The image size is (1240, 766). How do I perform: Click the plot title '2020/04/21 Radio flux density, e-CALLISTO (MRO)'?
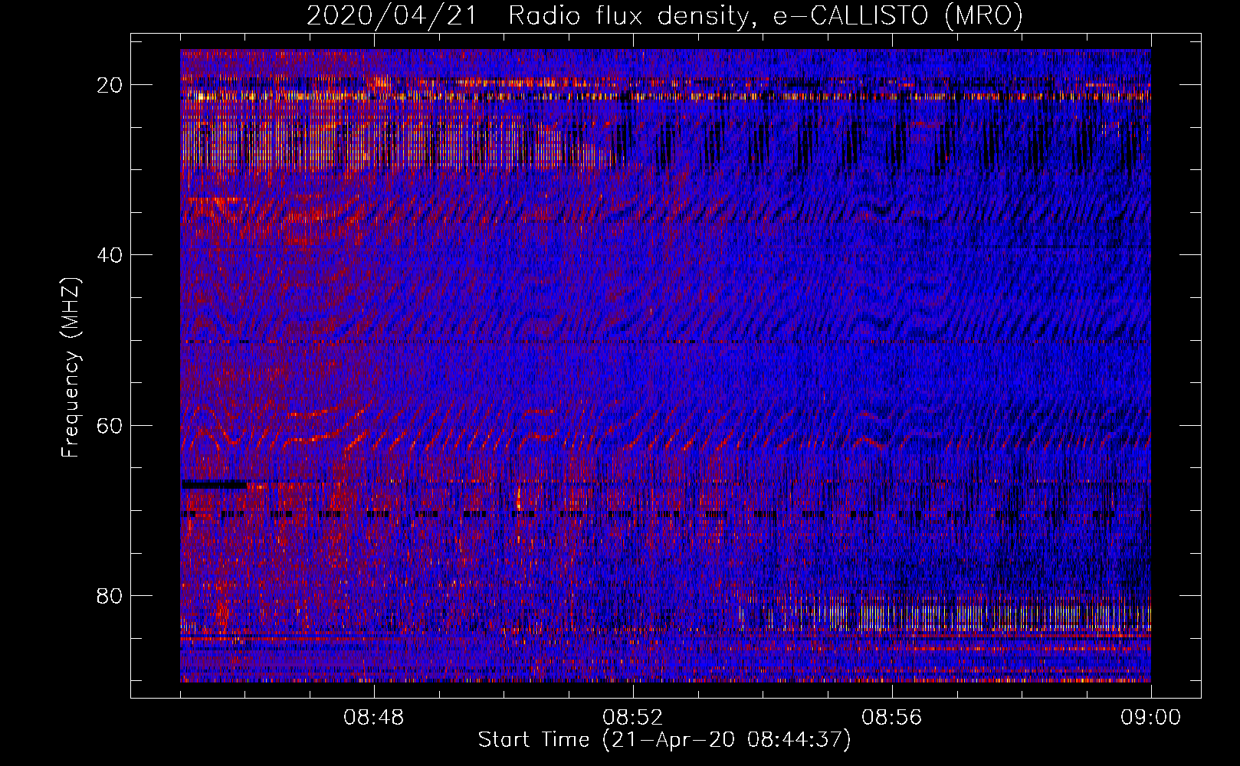664,15
